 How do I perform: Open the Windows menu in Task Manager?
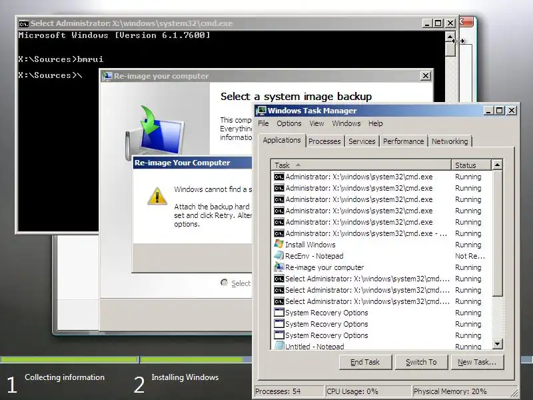[x=346, y=123]
